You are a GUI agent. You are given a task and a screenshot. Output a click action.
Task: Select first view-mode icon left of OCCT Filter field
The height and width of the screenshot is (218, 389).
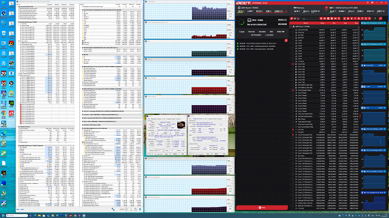pos(292,18)
